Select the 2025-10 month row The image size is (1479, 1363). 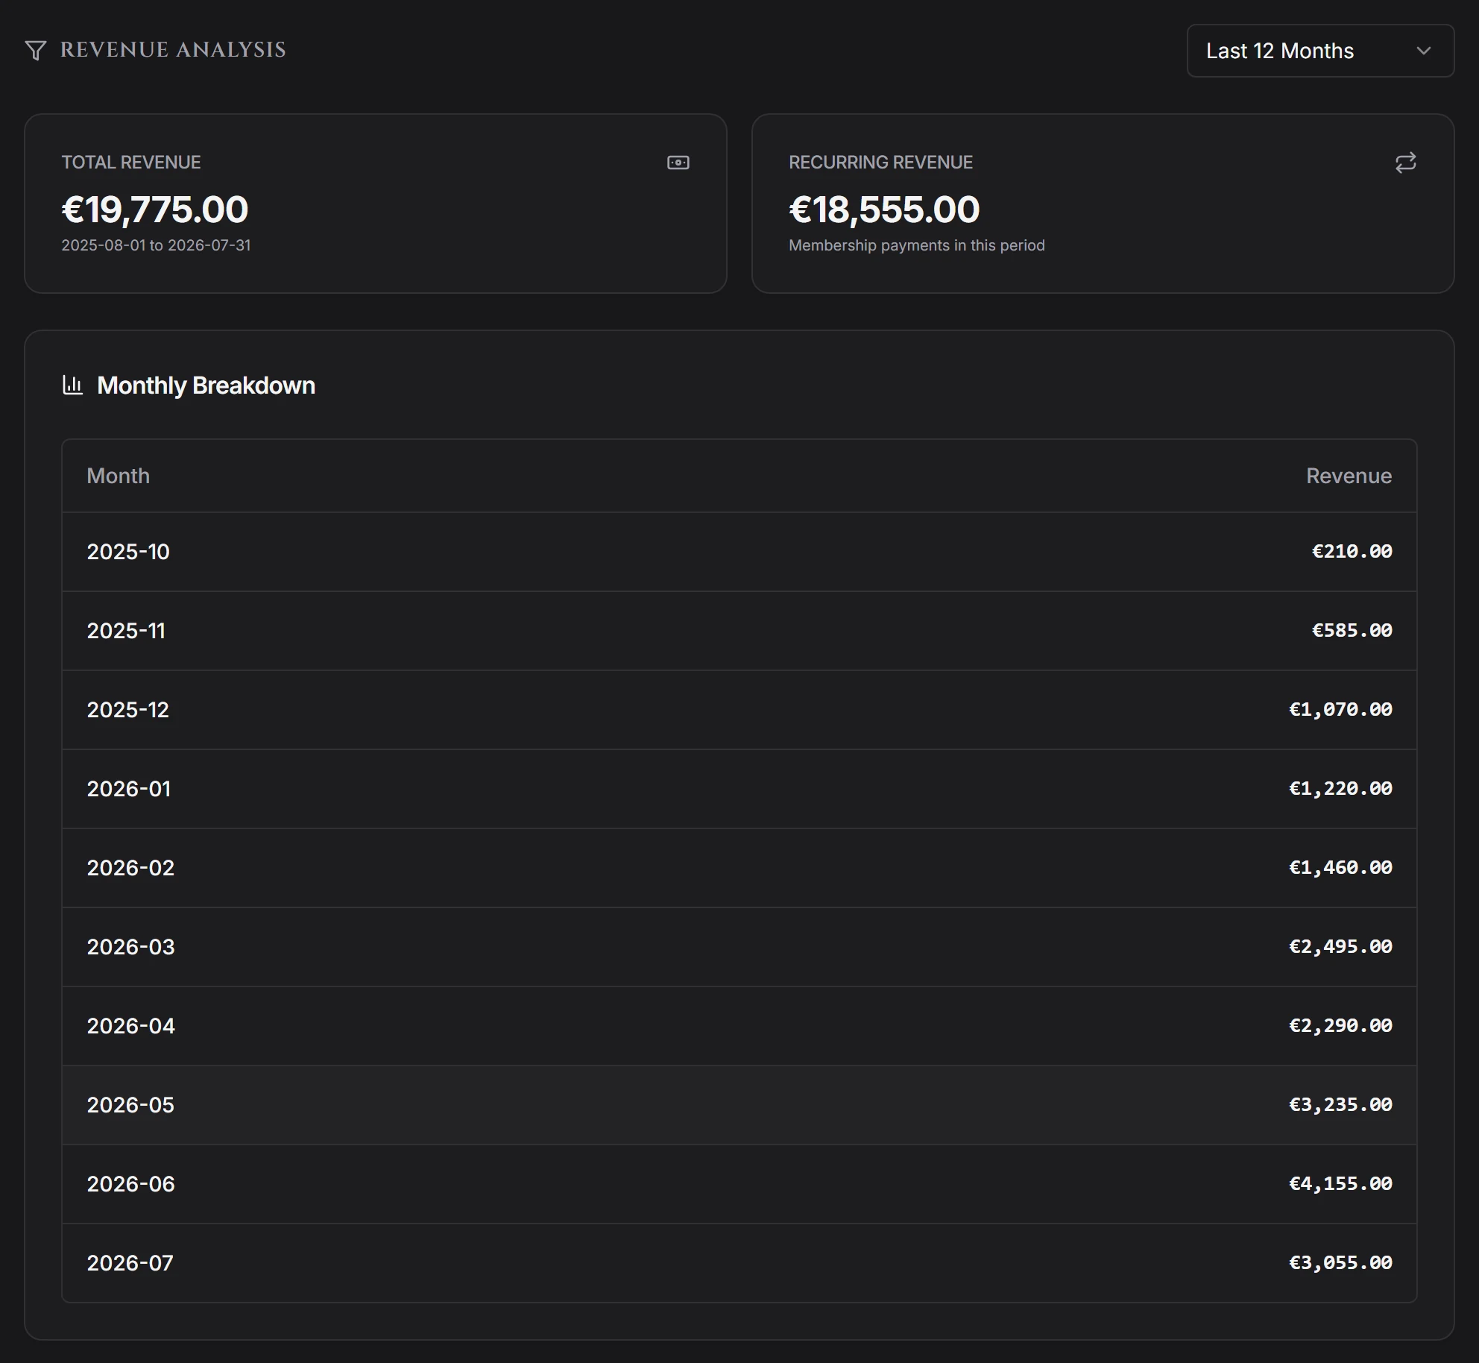739,552
